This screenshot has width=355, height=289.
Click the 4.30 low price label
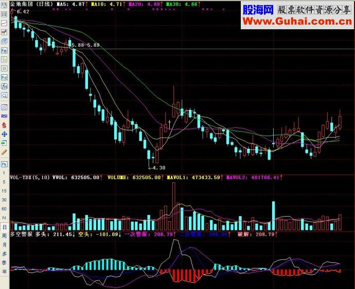coord(159,168)
